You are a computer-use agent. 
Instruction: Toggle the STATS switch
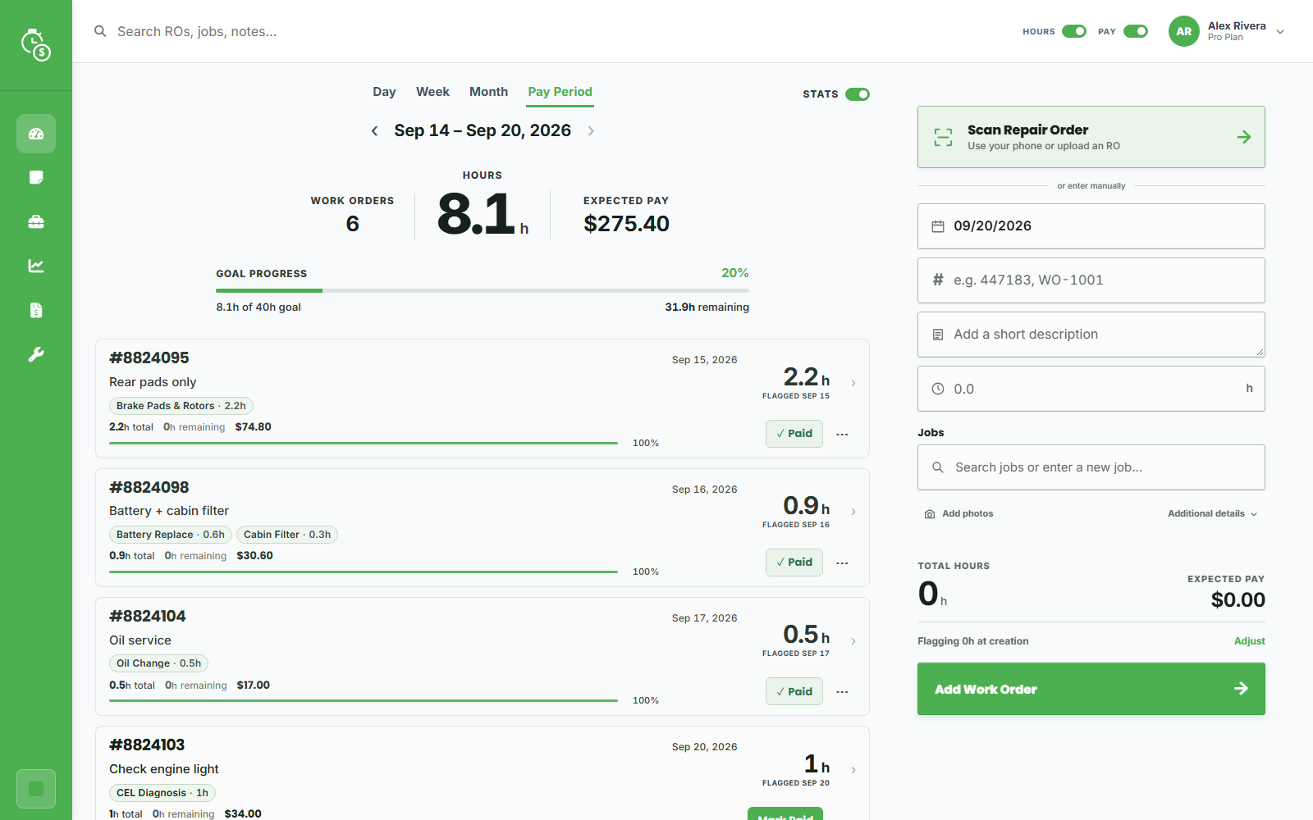858,94
